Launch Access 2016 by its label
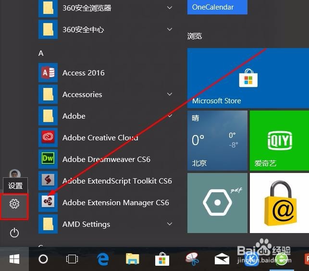The height and width of the screenshot is (271, 309). pyautogui.click(x=84, y=73)
